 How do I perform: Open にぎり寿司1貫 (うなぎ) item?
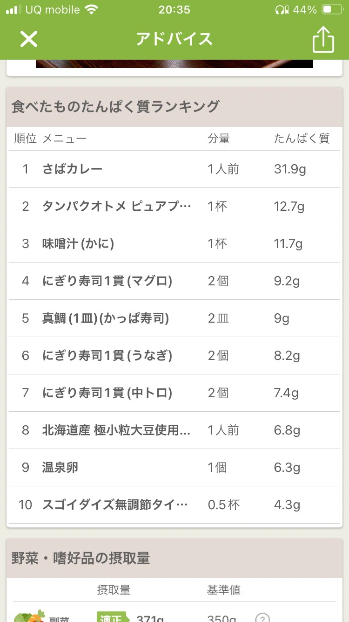tap(174, 355)
